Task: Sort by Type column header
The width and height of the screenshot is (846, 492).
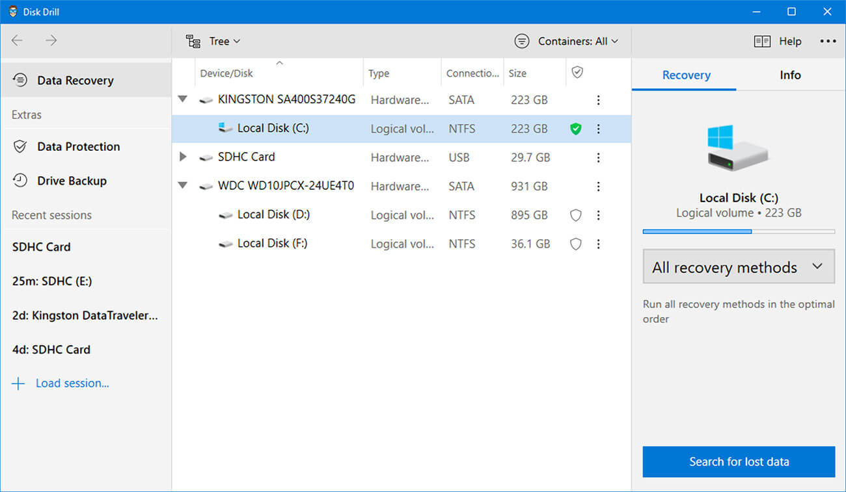Action: (x=402, y=73)
